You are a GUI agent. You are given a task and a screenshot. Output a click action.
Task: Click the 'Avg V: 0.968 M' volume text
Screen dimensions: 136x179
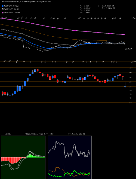(x=108, y=6)
